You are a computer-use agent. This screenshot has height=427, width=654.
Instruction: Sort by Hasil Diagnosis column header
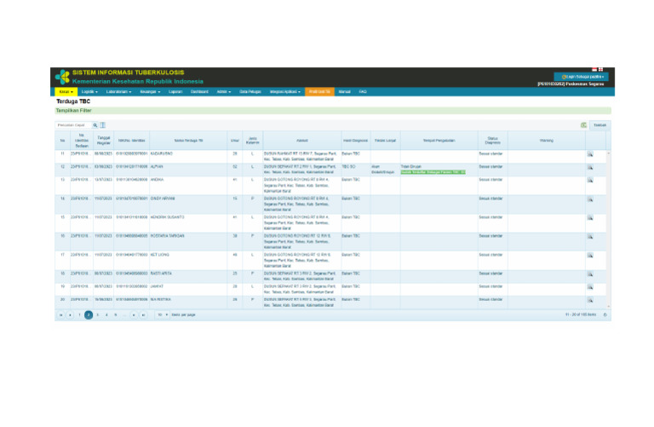pyautogui.click(x=355, y=141)
